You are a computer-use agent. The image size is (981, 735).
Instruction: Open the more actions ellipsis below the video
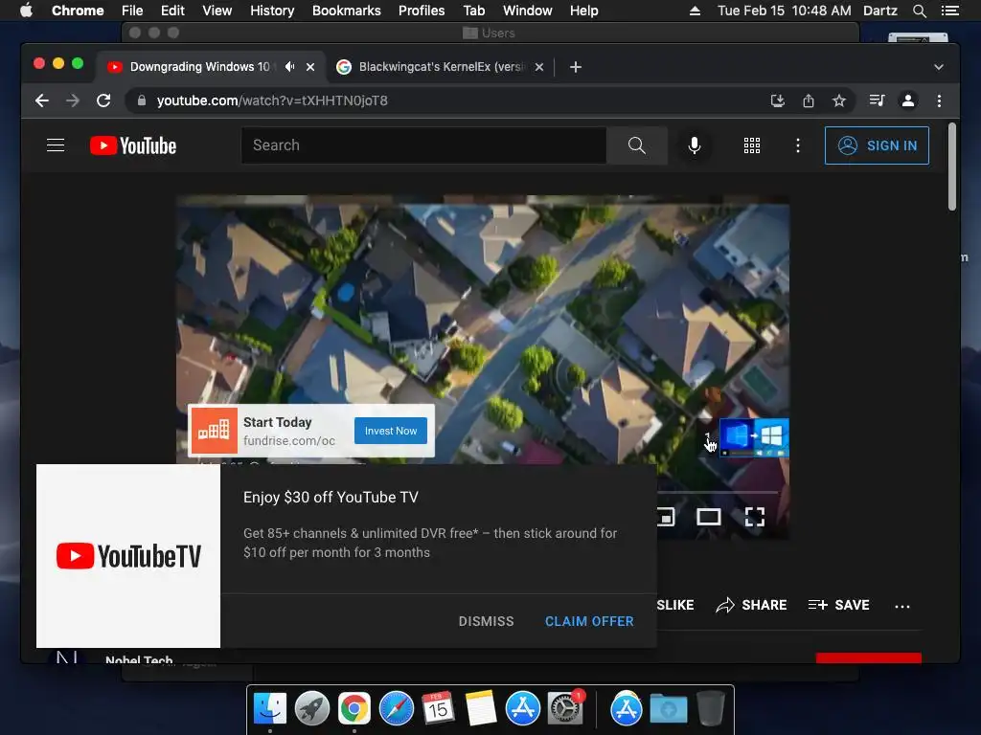click(x=902, y=606)
